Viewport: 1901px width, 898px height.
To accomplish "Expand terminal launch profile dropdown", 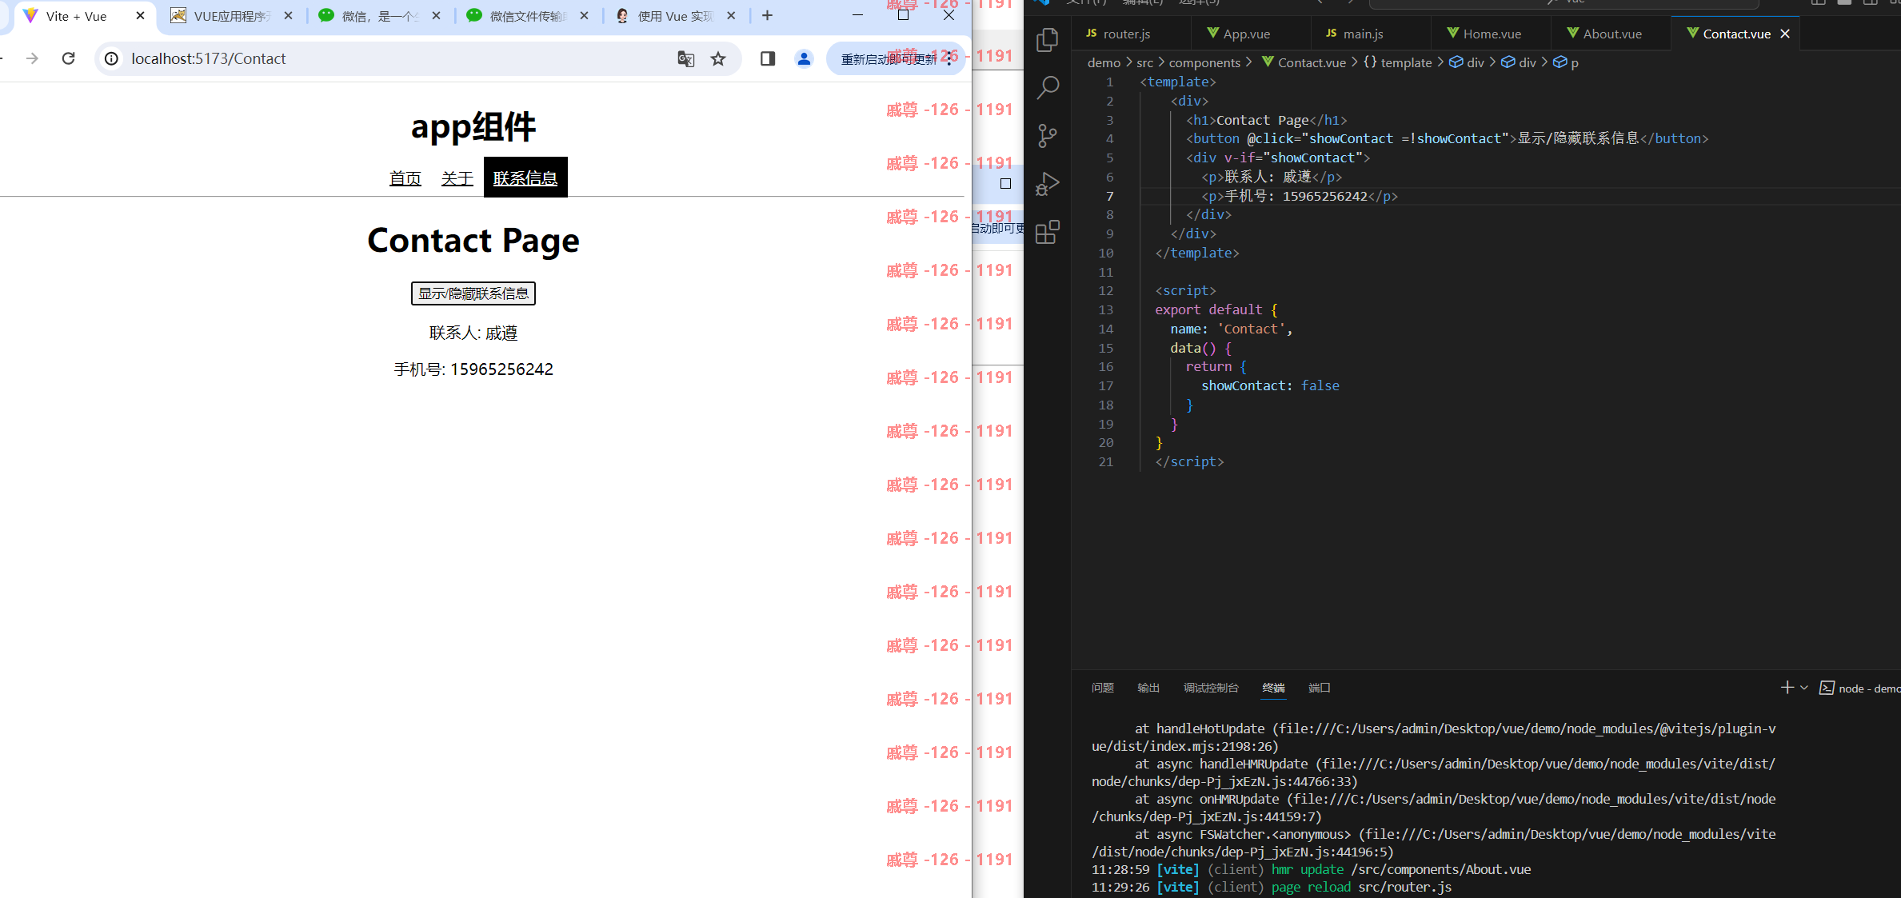I will [1804, 688].
